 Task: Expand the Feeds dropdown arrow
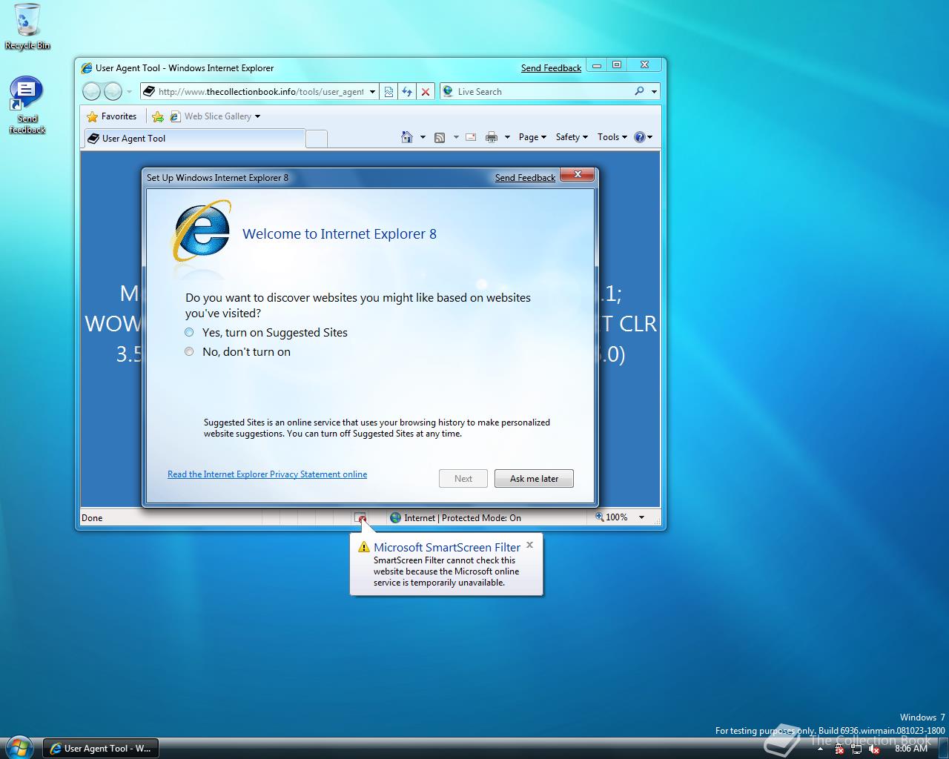coord(456,137)
